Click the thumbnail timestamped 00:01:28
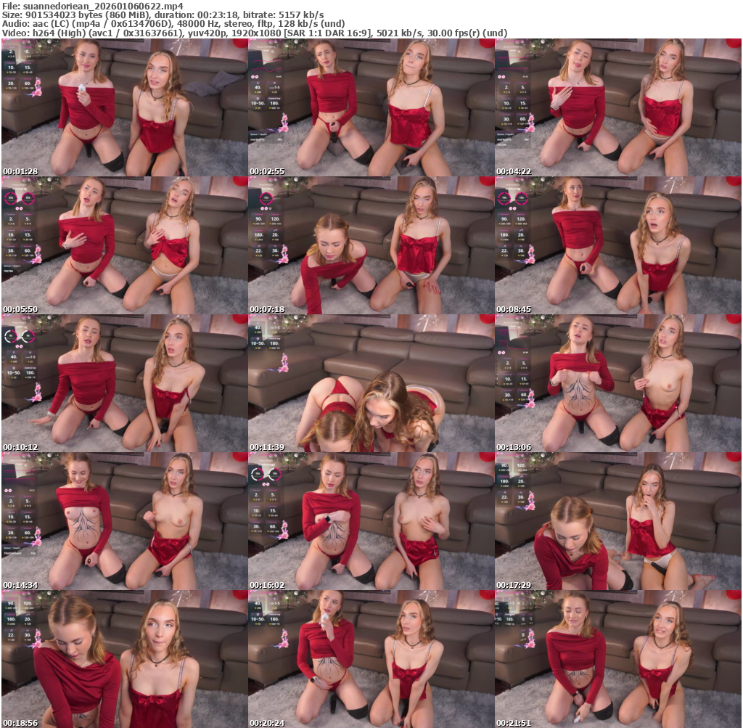The height and width of the screenshot is (728, 743). (124, 107)
